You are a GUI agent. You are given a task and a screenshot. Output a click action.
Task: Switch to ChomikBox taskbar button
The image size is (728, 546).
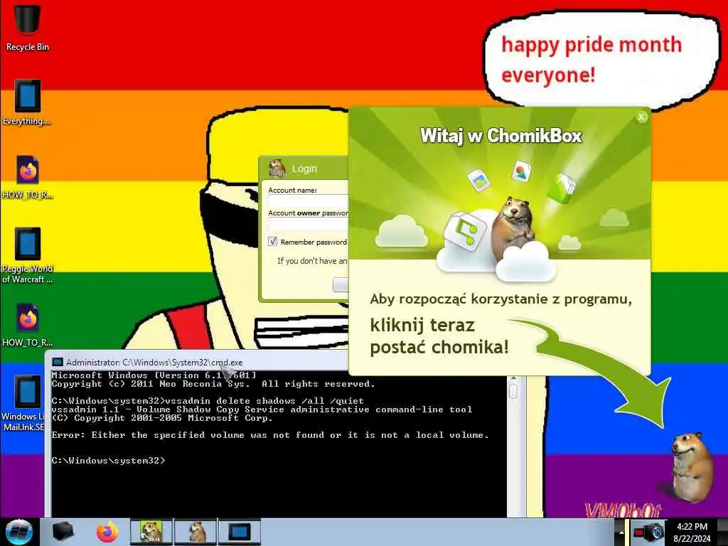pos(151,532)
